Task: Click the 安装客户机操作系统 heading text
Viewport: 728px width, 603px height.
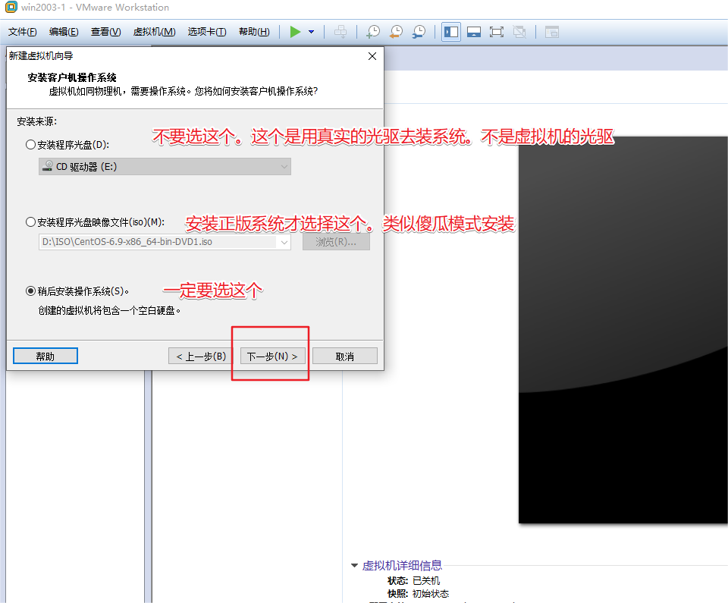Action: tap(72, 77)
